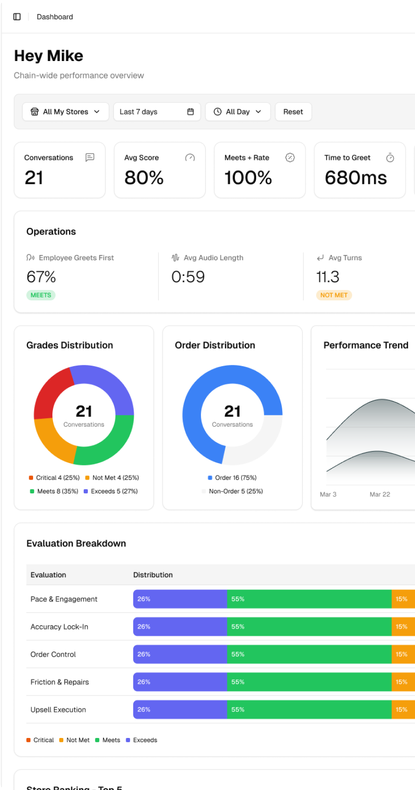Open the Meets + Rate 100% card
Screen dimensions: 415x790
coord(260,170)
